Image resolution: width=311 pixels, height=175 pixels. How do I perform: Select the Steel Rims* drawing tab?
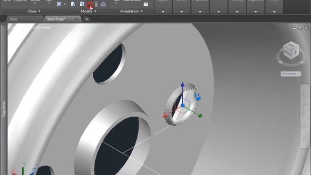[56, 19]
